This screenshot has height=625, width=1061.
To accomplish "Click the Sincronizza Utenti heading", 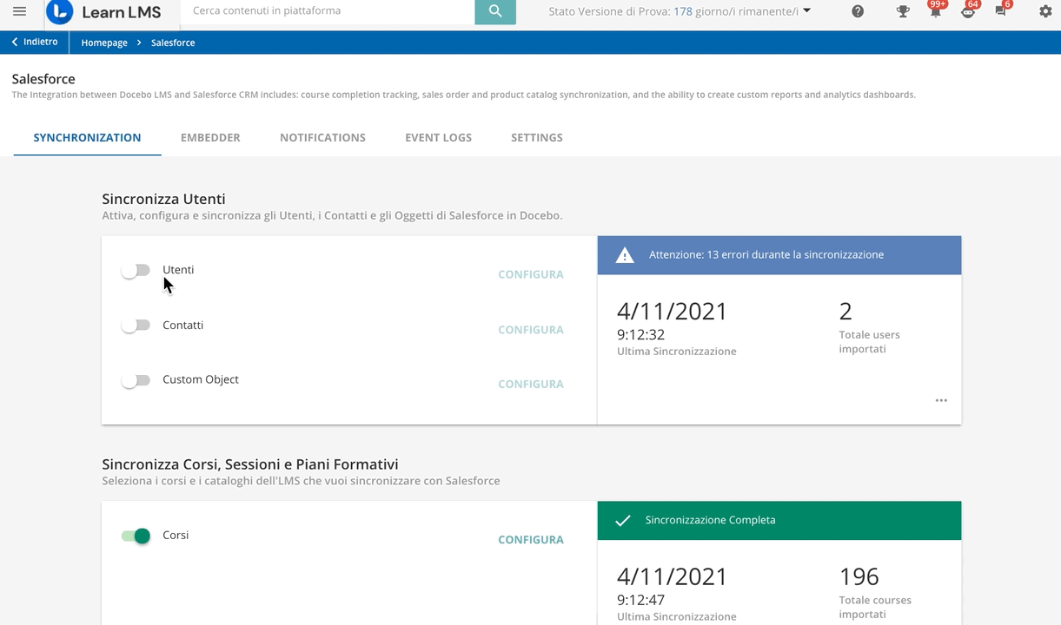I will tap(163, 199).
